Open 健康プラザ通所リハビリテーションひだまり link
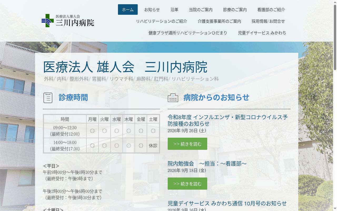This screenshot has height=211, width=337. coord(188,33)
